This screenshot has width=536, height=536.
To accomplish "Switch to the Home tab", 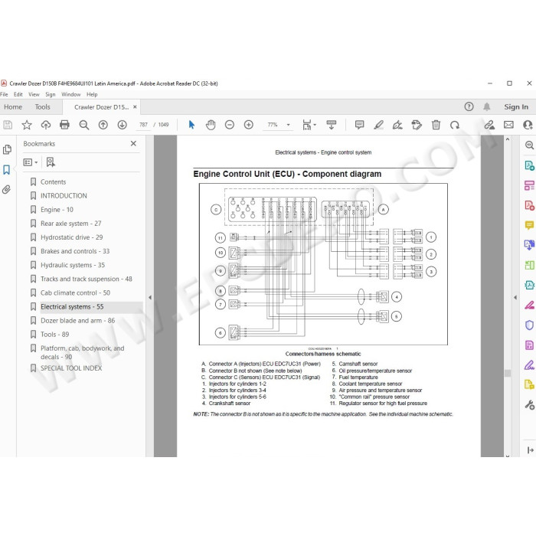I will pyautogui.click(x=13, y=107).
